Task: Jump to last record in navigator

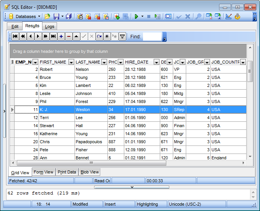Action: point(53,36)
